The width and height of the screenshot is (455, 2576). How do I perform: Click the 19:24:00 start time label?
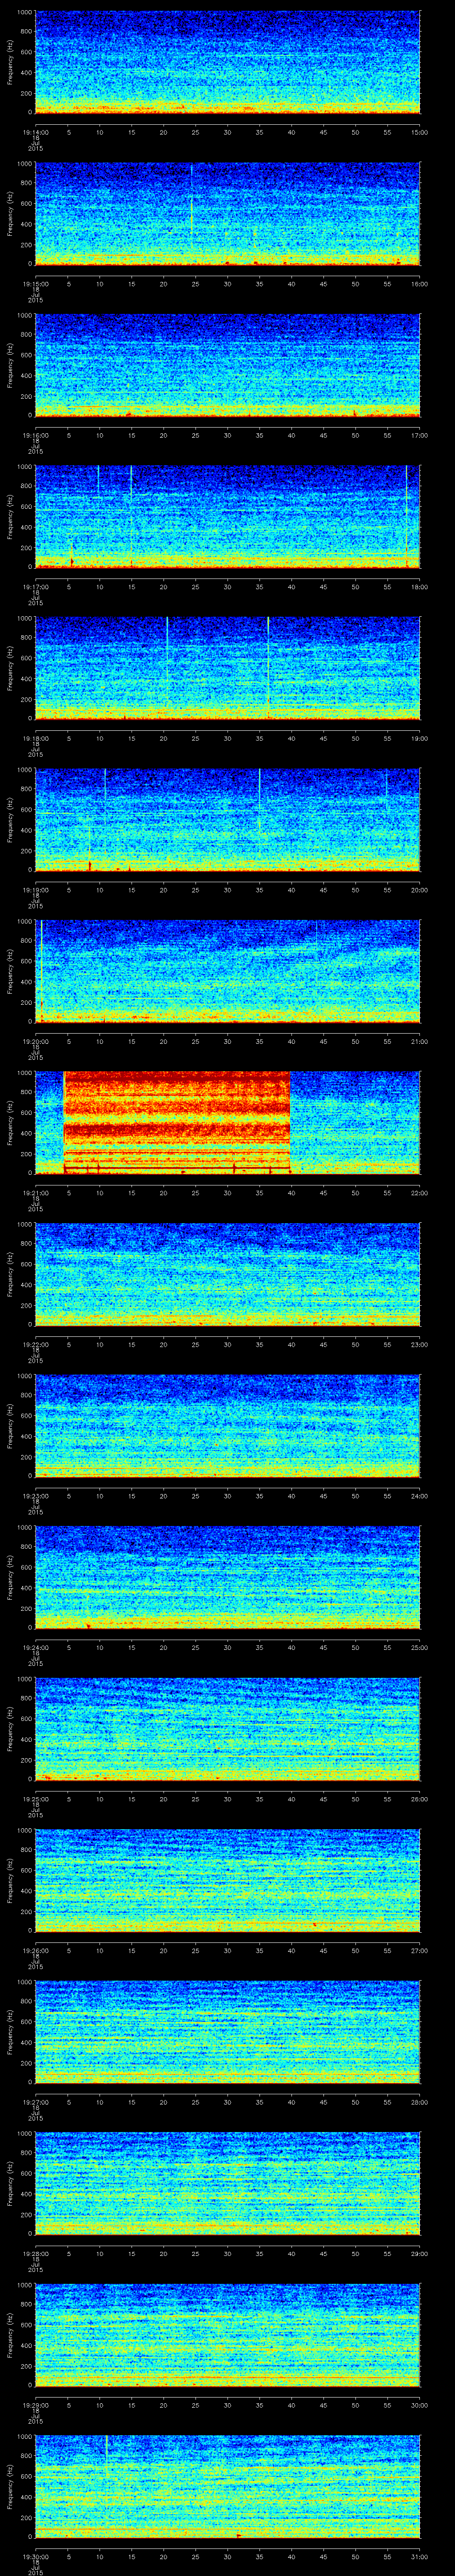[35, 1647]
